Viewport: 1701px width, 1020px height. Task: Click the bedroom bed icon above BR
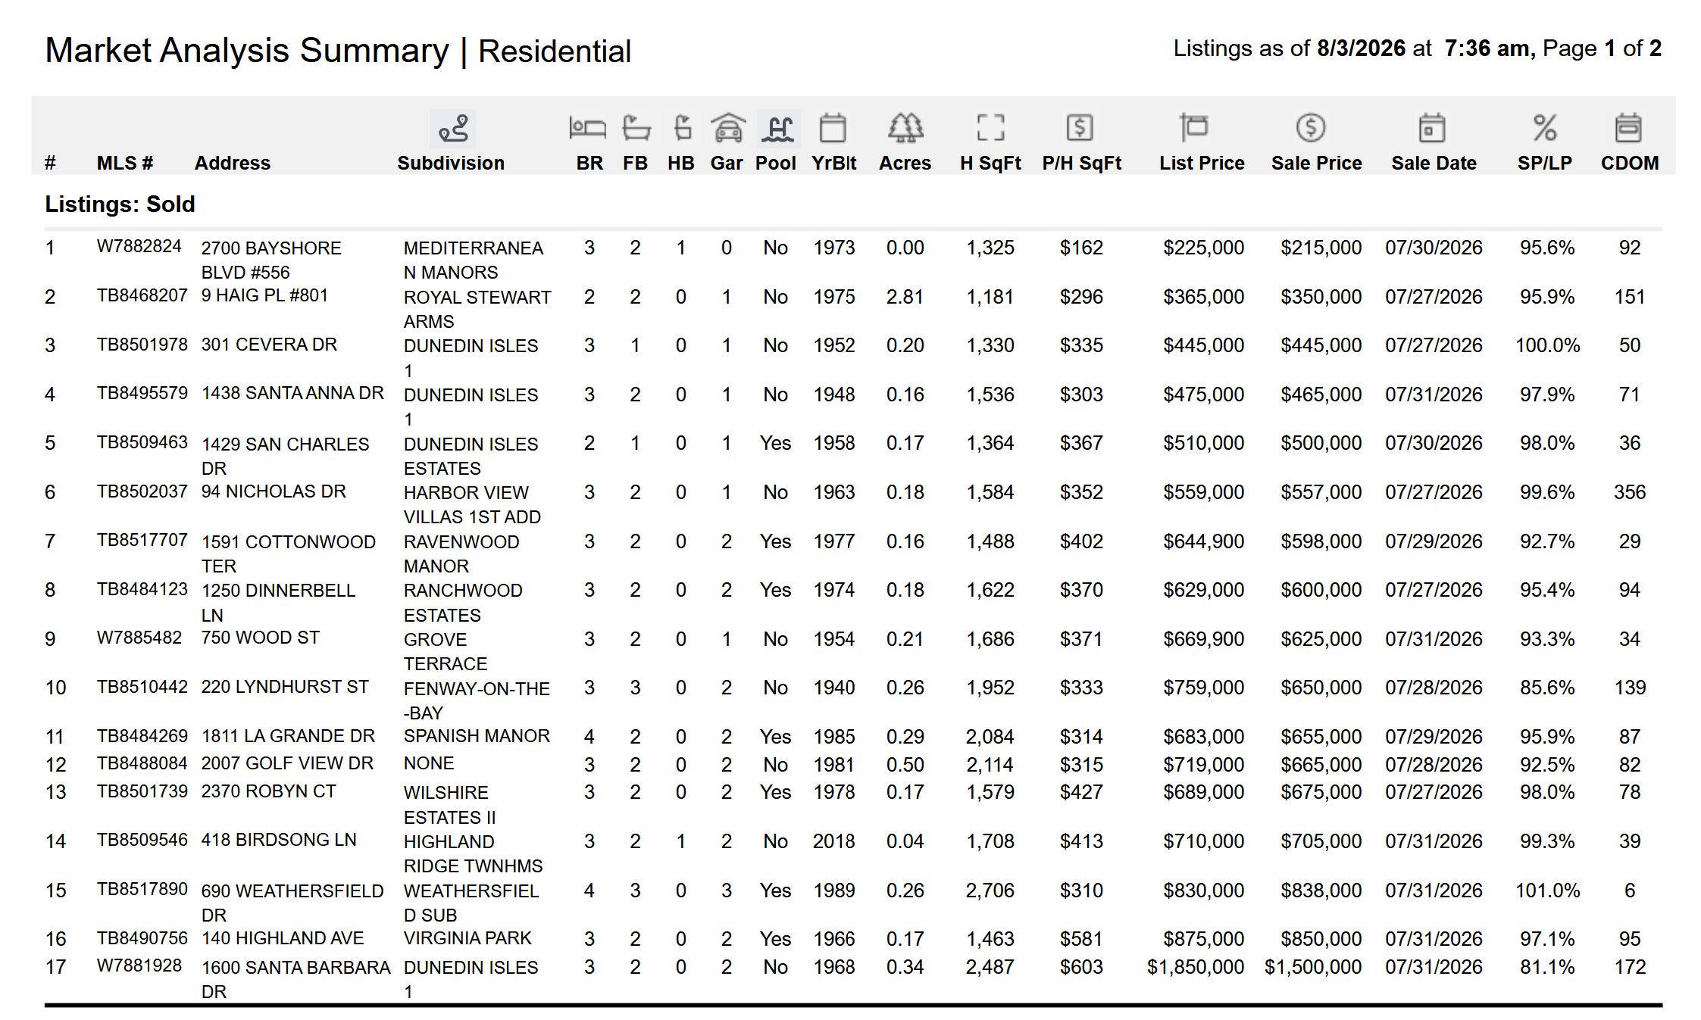(587, 127)
